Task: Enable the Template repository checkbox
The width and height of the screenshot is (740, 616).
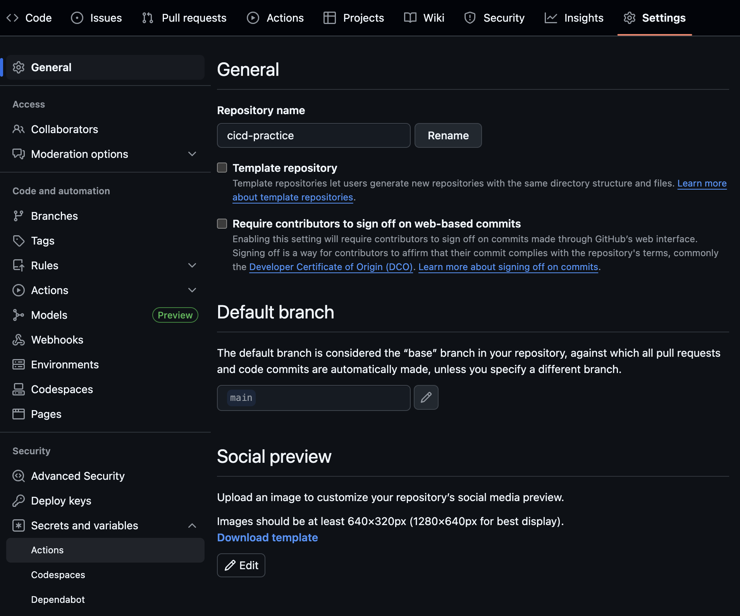Action: tap(222, 168)
